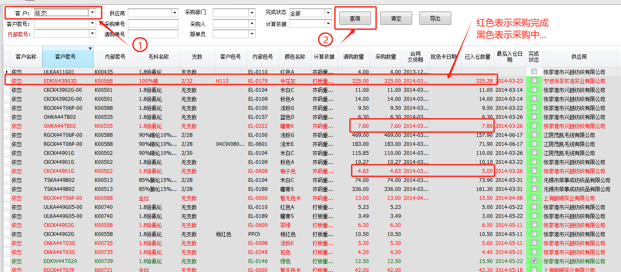Click the 最后入仓日期 column header
This screenshot has height=272, width=621.
point(509,57)
